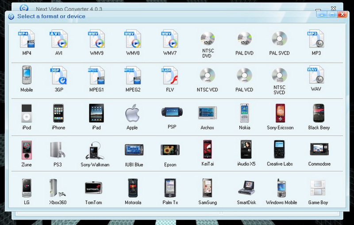Select the Game Boy console icon
354x225 pixels.
click(x=318, y=188)
